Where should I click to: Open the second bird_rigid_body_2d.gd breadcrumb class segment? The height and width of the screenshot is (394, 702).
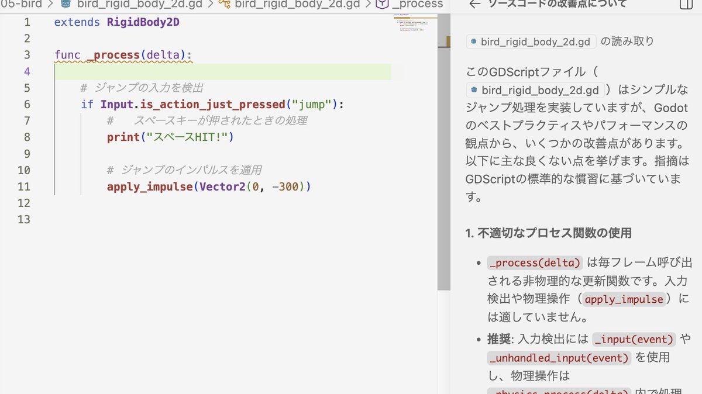click(298, 4)
